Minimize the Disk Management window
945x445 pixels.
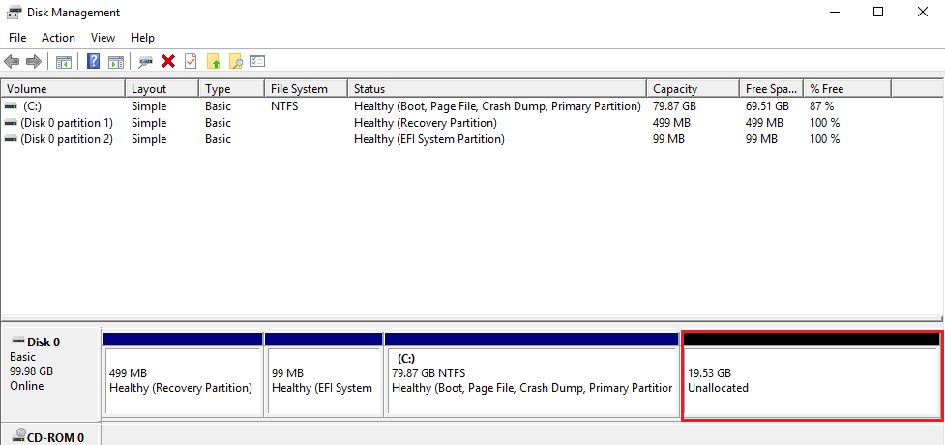[835, 12]
